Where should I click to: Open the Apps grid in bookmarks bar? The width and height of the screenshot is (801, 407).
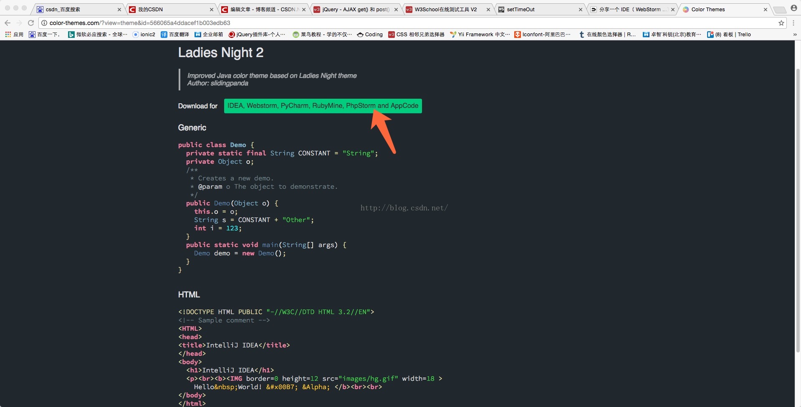click(14, 35)
